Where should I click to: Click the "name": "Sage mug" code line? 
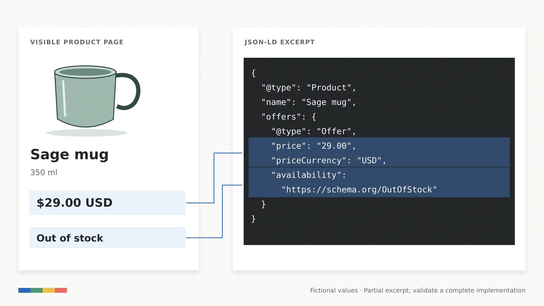click(x=309, y=102)
